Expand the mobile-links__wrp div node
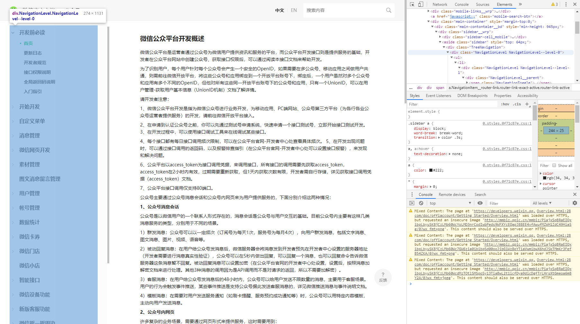The width and height of the screenshot is (580, 324). 429,11
